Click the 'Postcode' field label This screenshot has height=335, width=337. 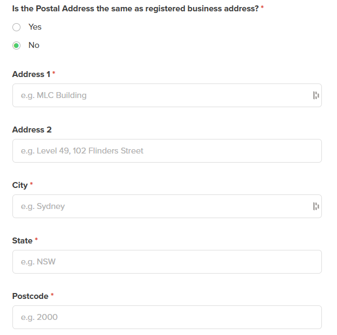coord(30,296)
